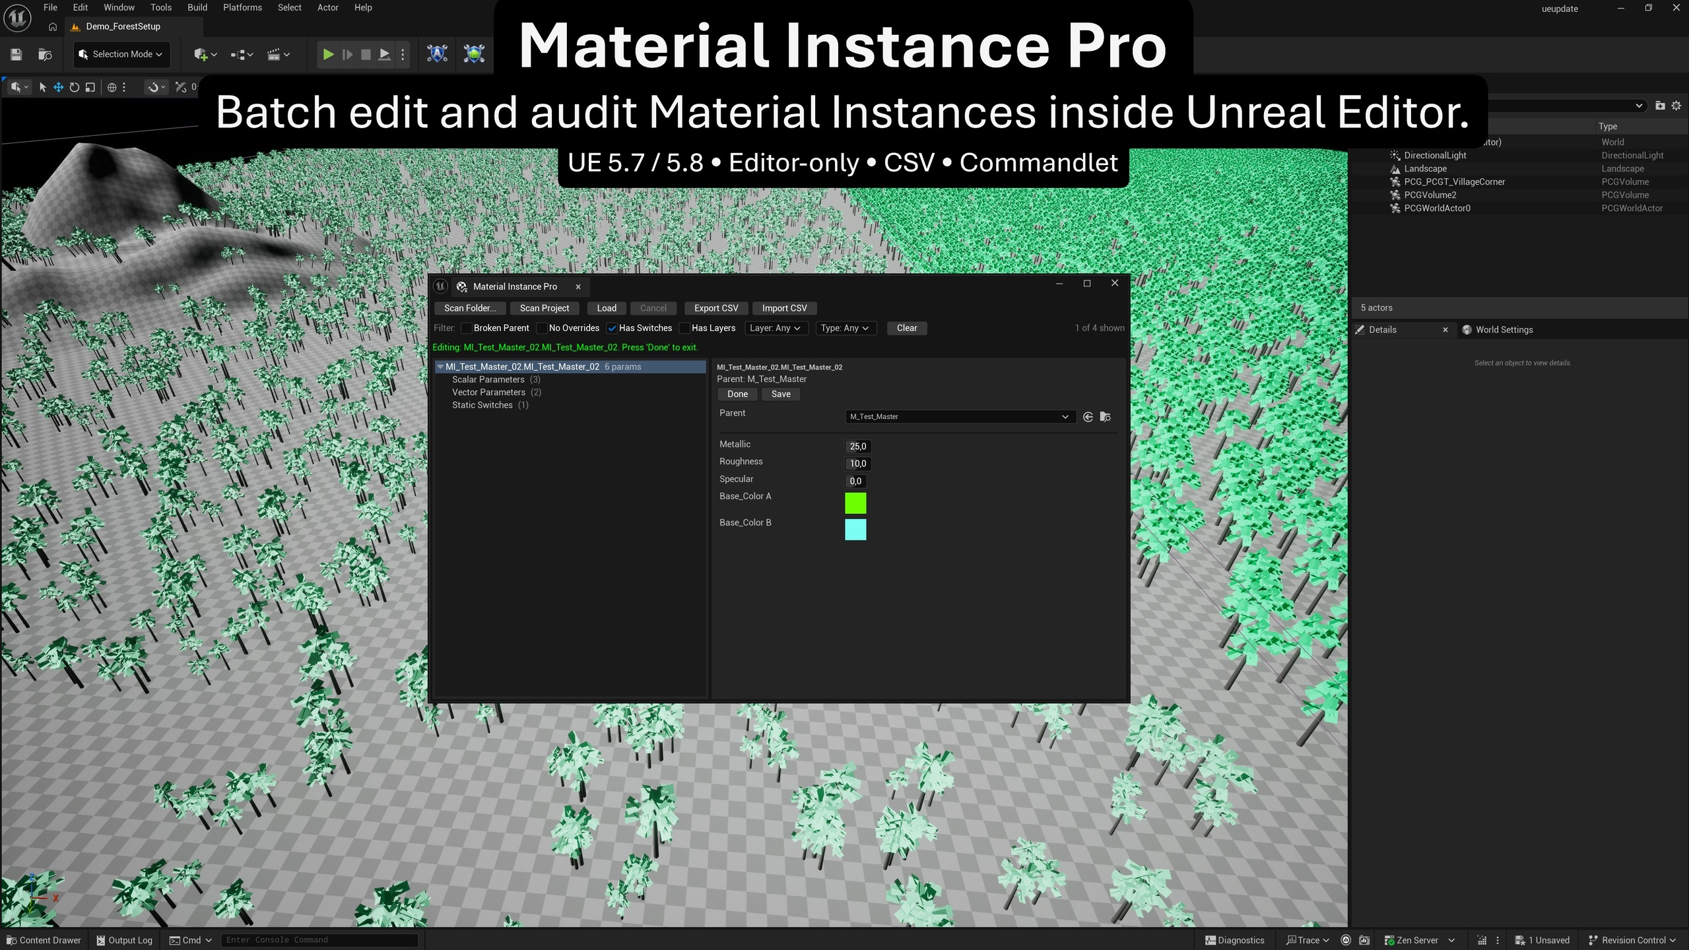Click the Advance Frame playback icon
Image resolution: width=1689 pixels, height=950 pixels.
click(347, 55)
